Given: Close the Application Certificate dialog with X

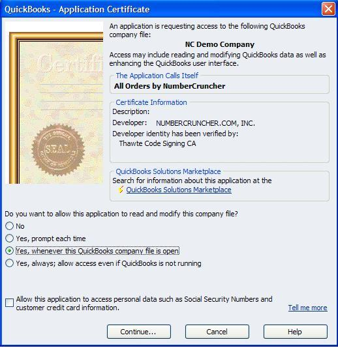Looking at the screenshot, I should [x=328, y=9].
